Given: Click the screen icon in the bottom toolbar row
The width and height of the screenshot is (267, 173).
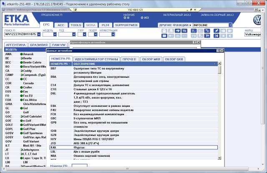Looking at the screenshot, I should (164, 36).
